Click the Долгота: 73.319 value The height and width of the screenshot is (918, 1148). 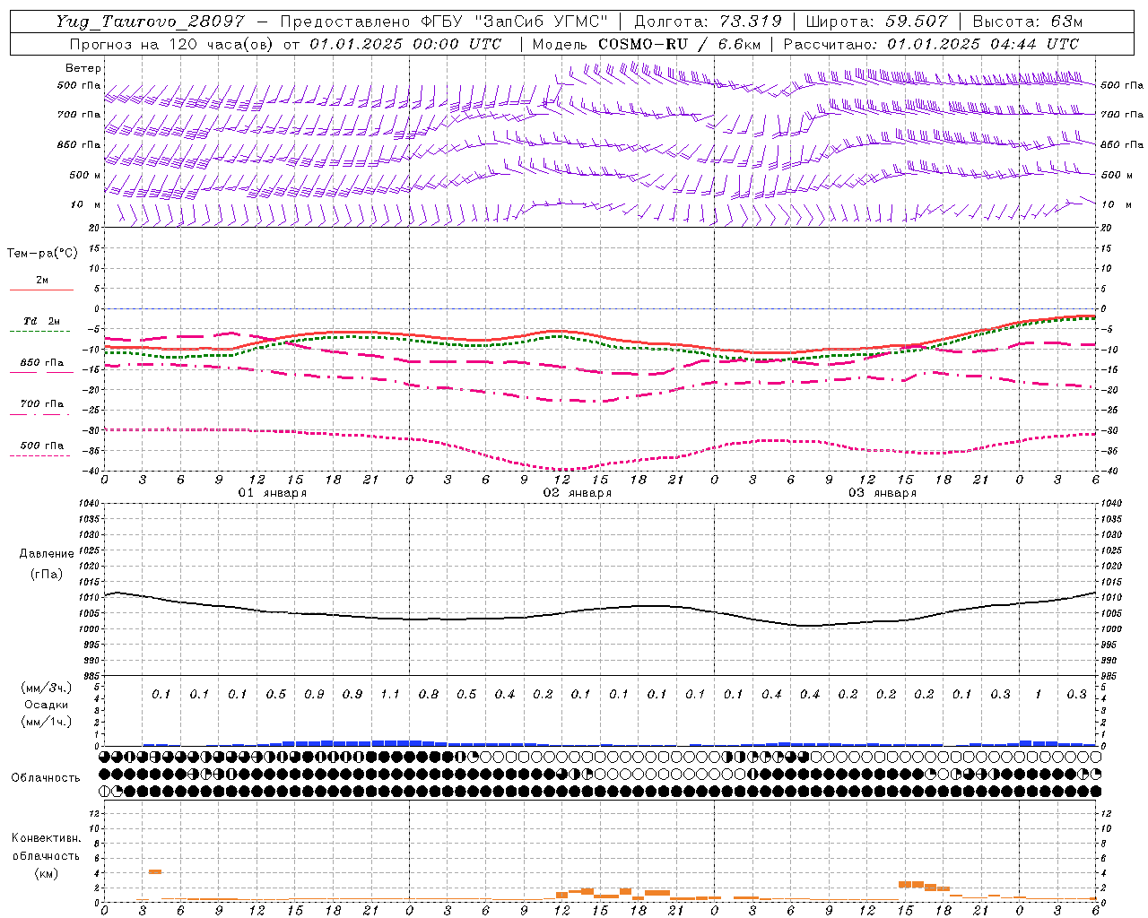pos(708,22)
